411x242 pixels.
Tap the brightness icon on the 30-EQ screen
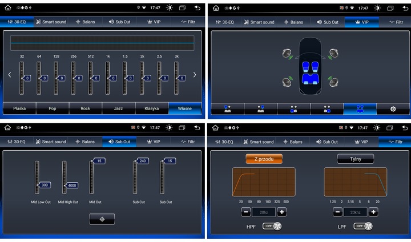[170, 8]
